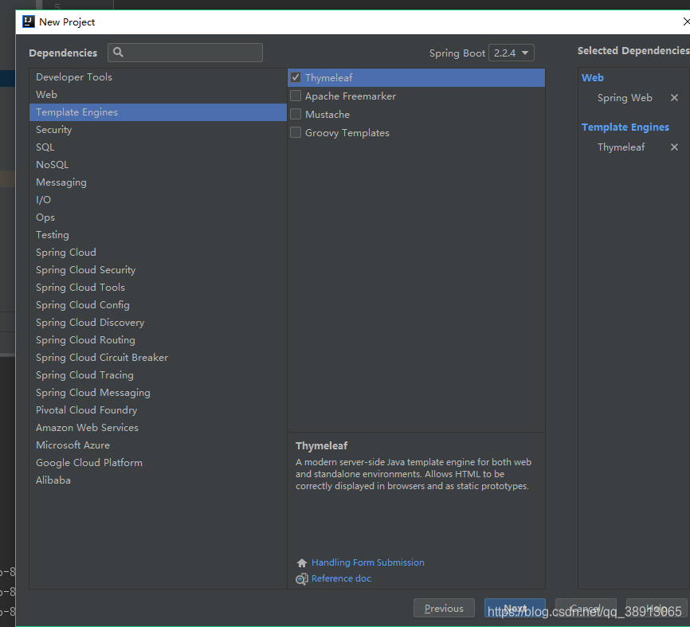The height and width of the screenshot is (627, 690).
Task: Focus the Dependencies search field
Action: pos(186,53)
